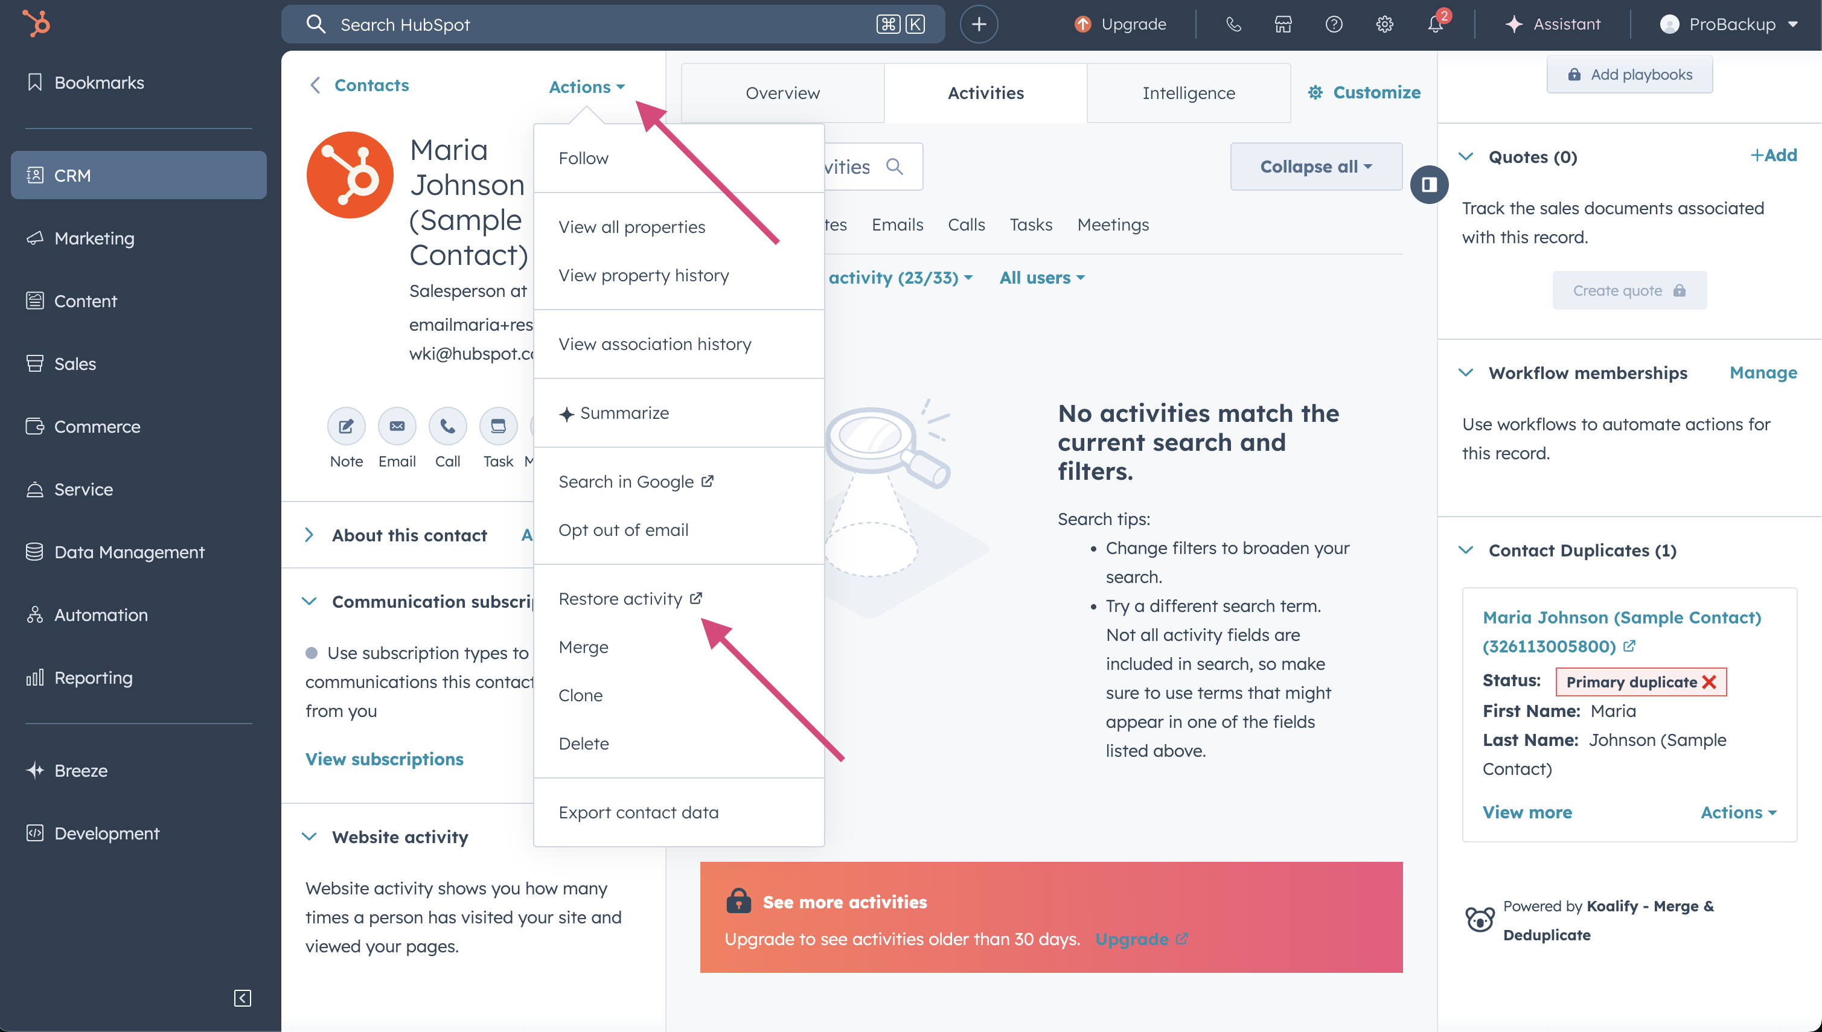The width and height of the screenshot is (1822, 1032).
Task: Remove Primary duplicate status with red X
Action: (1709, 682)
